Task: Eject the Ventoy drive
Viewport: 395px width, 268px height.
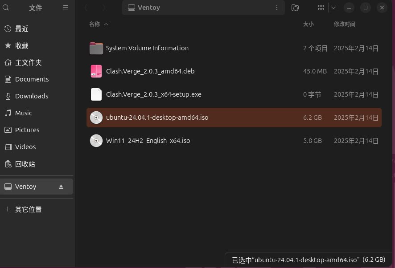Action: pyautogui.click(x=61, y=187)
